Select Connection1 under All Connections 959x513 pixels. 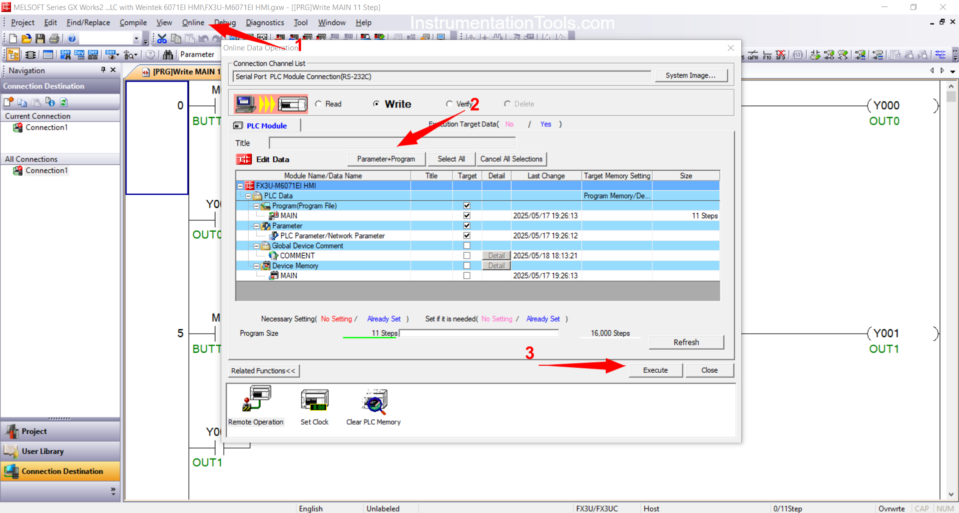46,171
